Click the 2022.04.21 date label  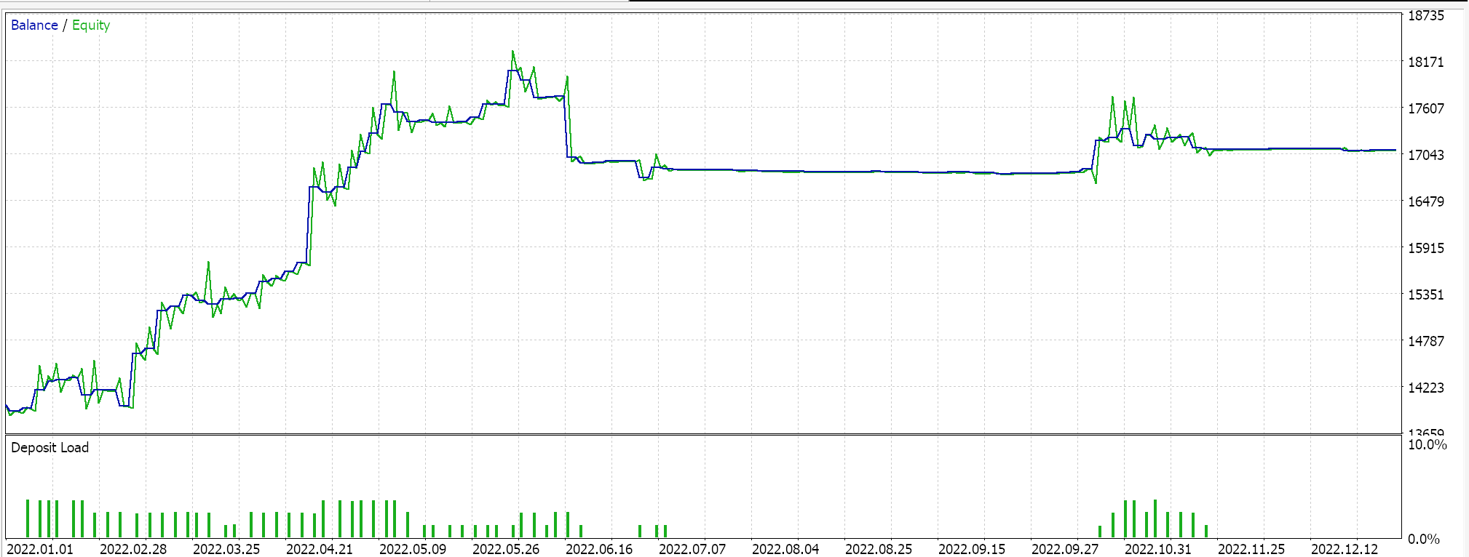(320, 549)
